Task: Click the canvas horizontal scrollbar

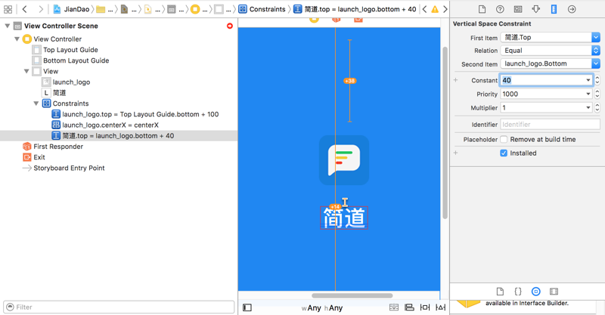Action: pos(352,295)
